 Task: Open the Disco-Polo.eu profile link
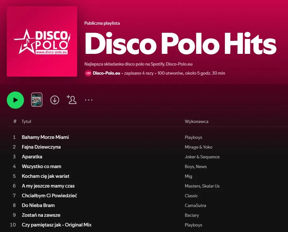click(x=107, y=73)
